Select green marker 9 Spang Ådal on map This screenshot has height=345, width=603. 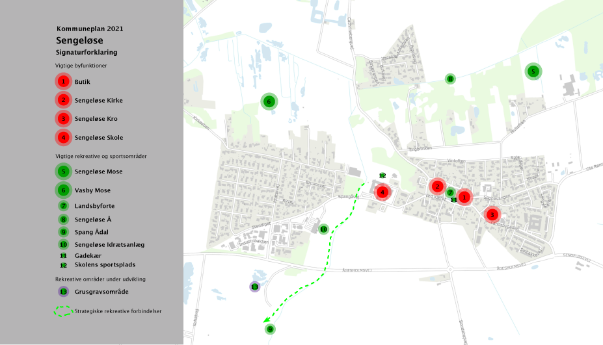click(x=270, y=329)
